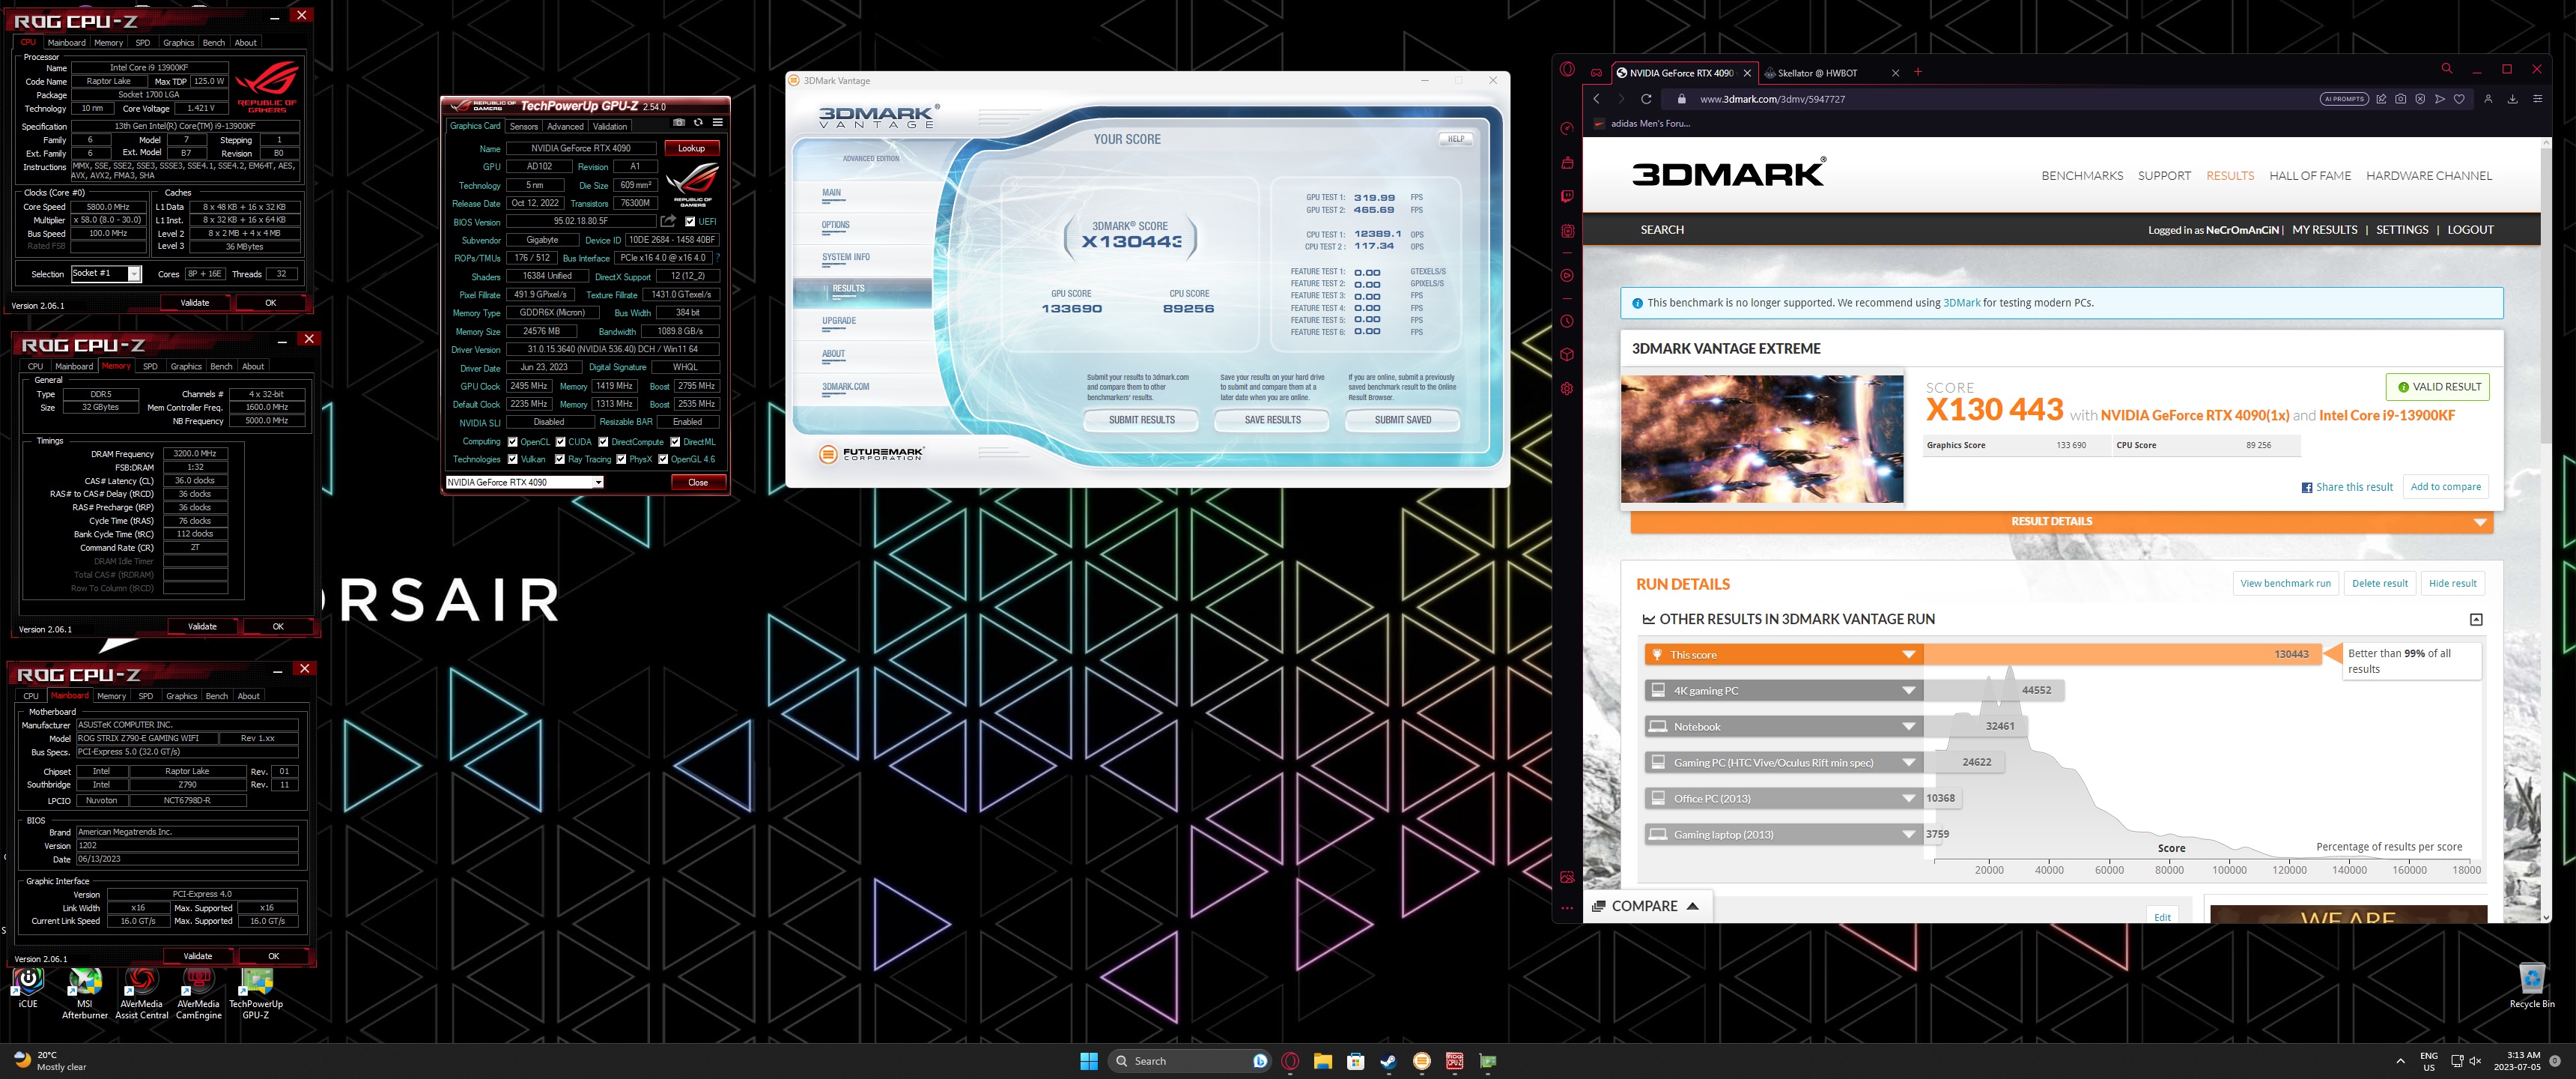Toggle the OpenCL checkbox in GPU-Z
2576x1079 pixels.
tap(513, 441)
